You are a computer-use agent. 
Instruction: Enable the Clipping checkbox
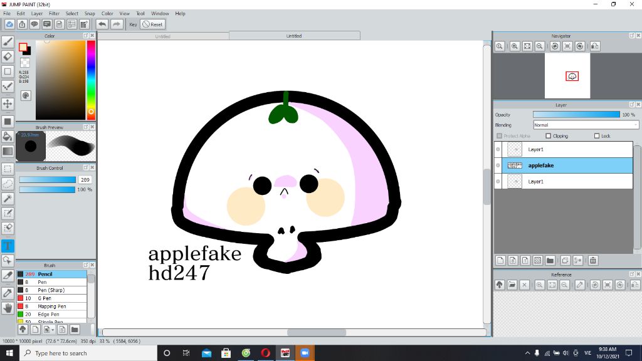tap(548, 136)
